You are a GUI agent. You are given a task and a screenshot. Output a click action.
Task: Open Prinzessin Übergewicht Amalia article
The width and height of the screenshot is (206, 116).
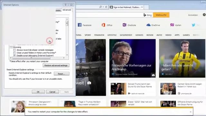(40, 103)
